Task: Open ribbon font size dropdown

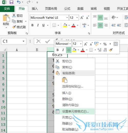Action: (77, 18)
